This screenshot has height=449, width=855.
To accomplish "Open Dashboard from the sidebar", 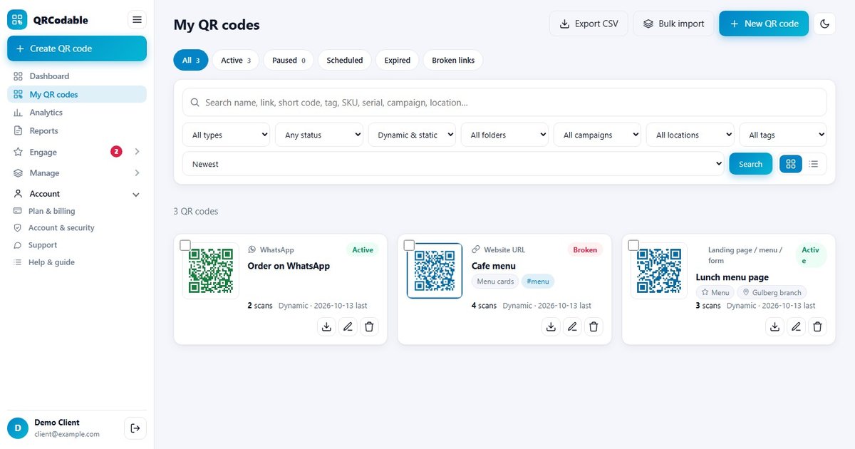I will 77,76.
